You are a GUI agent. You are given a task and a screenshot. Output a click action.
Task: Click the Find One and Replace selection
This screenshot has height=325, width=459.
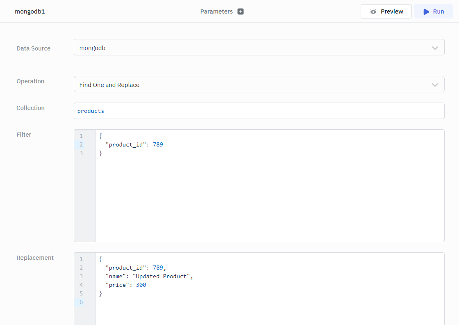109,85
